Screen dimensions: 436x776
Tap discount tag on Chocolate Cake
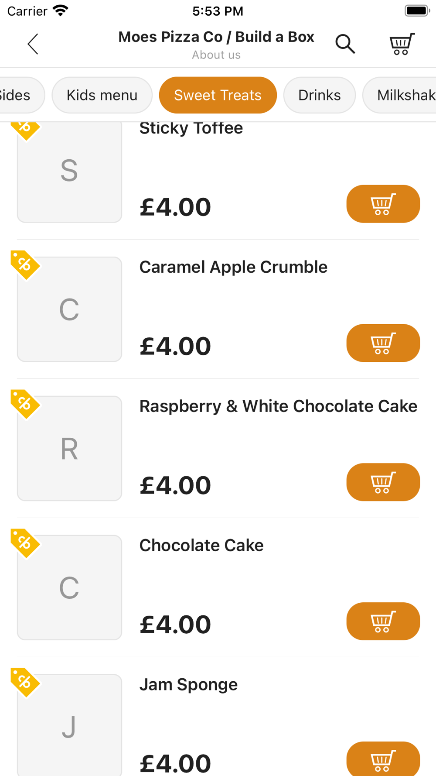tap(25, 543)
